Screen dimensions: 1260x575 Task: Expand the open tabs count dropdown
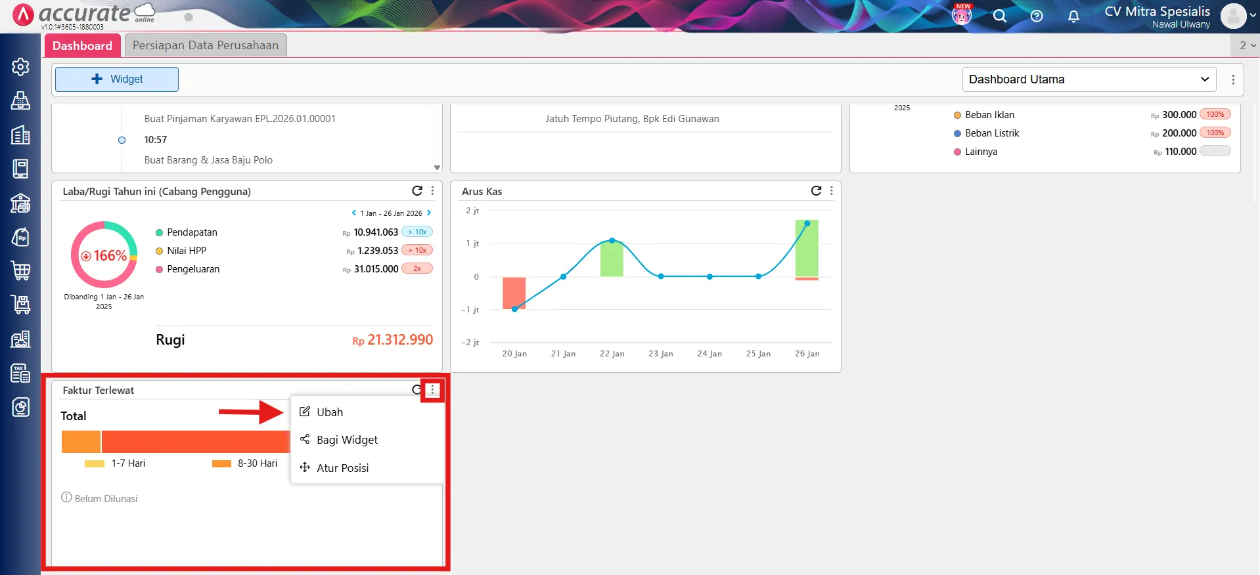[x=1248, y=45]
